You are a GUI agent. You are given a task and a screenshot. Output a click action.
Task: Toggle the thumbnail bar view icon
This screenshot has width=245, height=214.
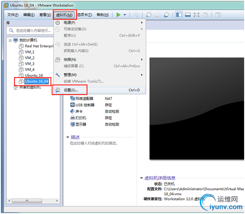(x=187, y=15)
